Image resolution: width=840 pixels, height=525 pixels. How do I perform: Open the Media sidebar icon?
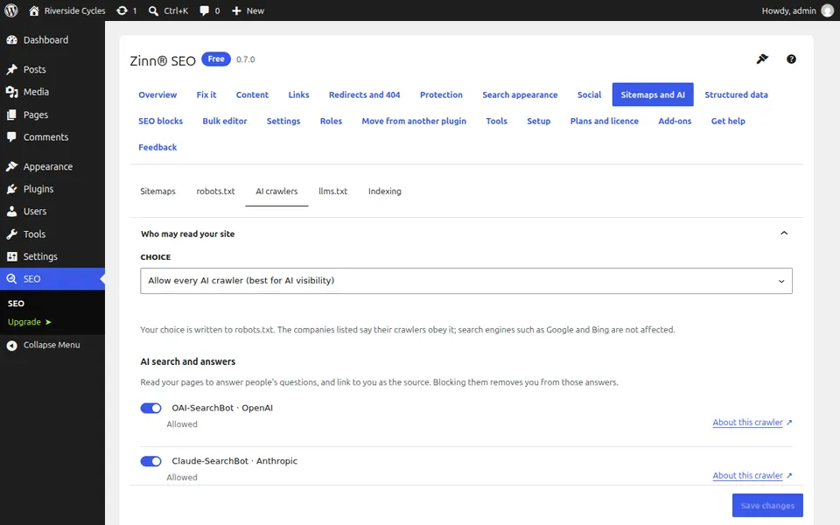pyautogui.click(x=11, y=92)
